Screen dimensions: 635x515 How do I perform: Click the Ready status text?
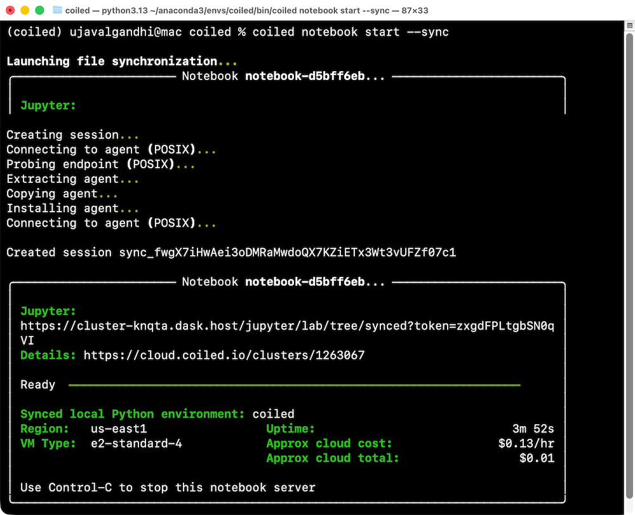[37, 384]
